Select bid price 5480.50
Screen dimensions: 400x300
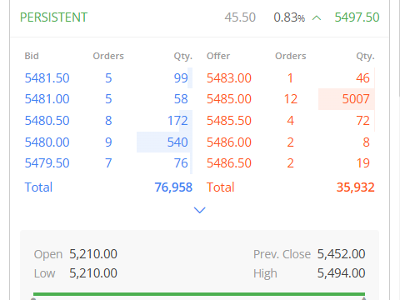pyautogui.click(x=47, y=121)
